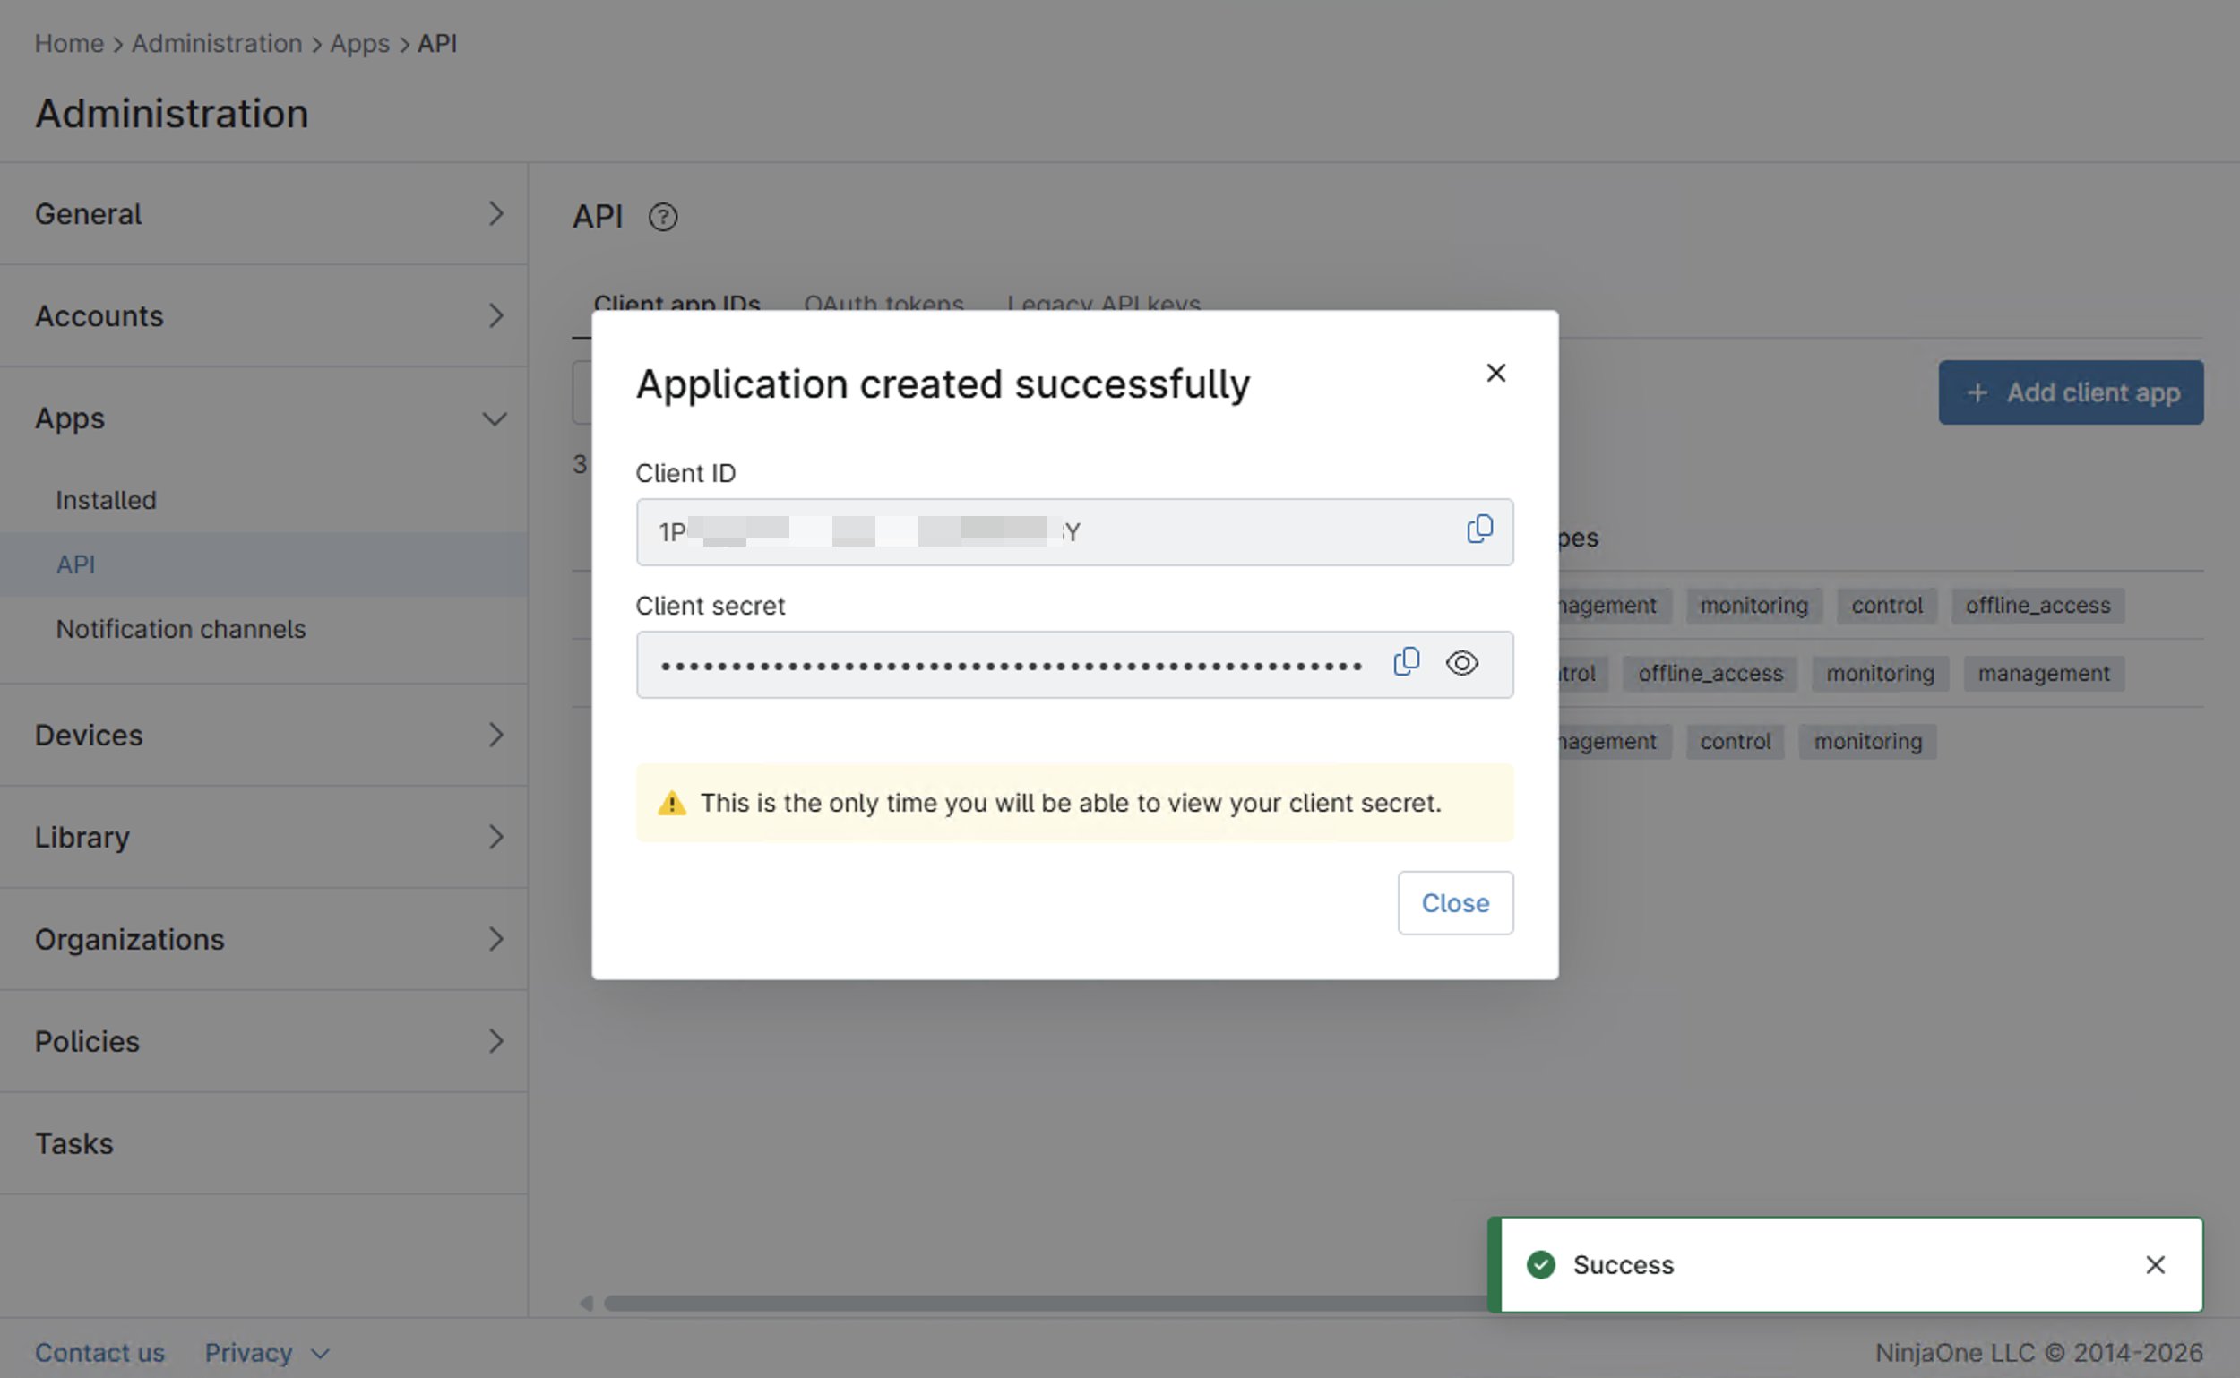
Task: Switch to the OAuth tokens tab
Action: 883,304
